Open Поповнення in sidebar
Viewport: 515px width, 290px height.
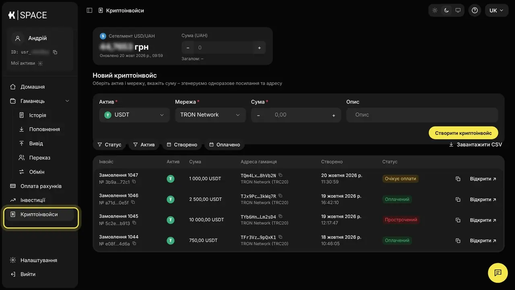[44, 129]
